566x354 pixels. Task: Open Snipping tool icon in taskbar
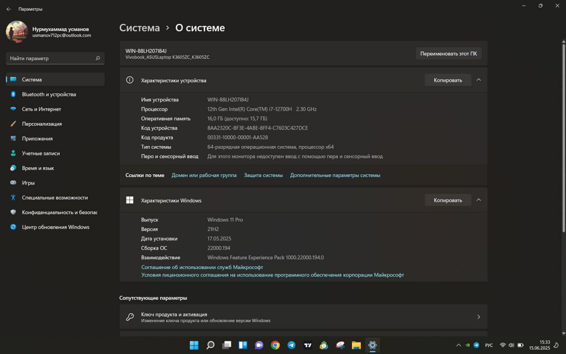point(340,345)
